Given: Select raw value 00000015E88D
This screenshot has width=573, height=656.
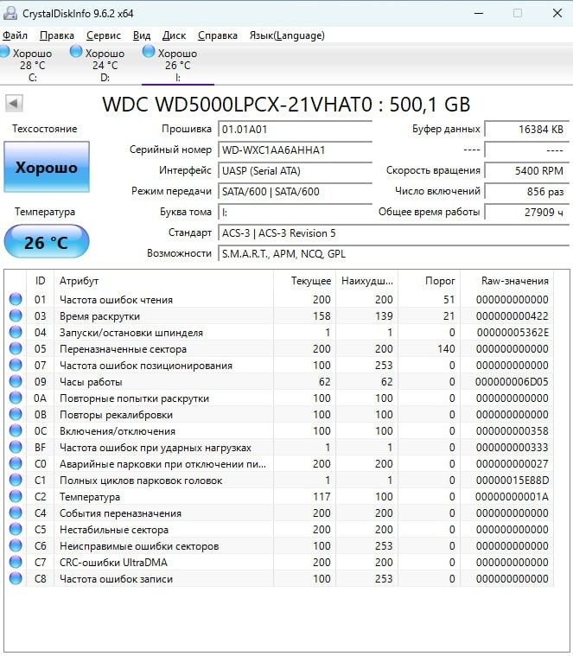Looking at the screenshot, I should 513,481.
